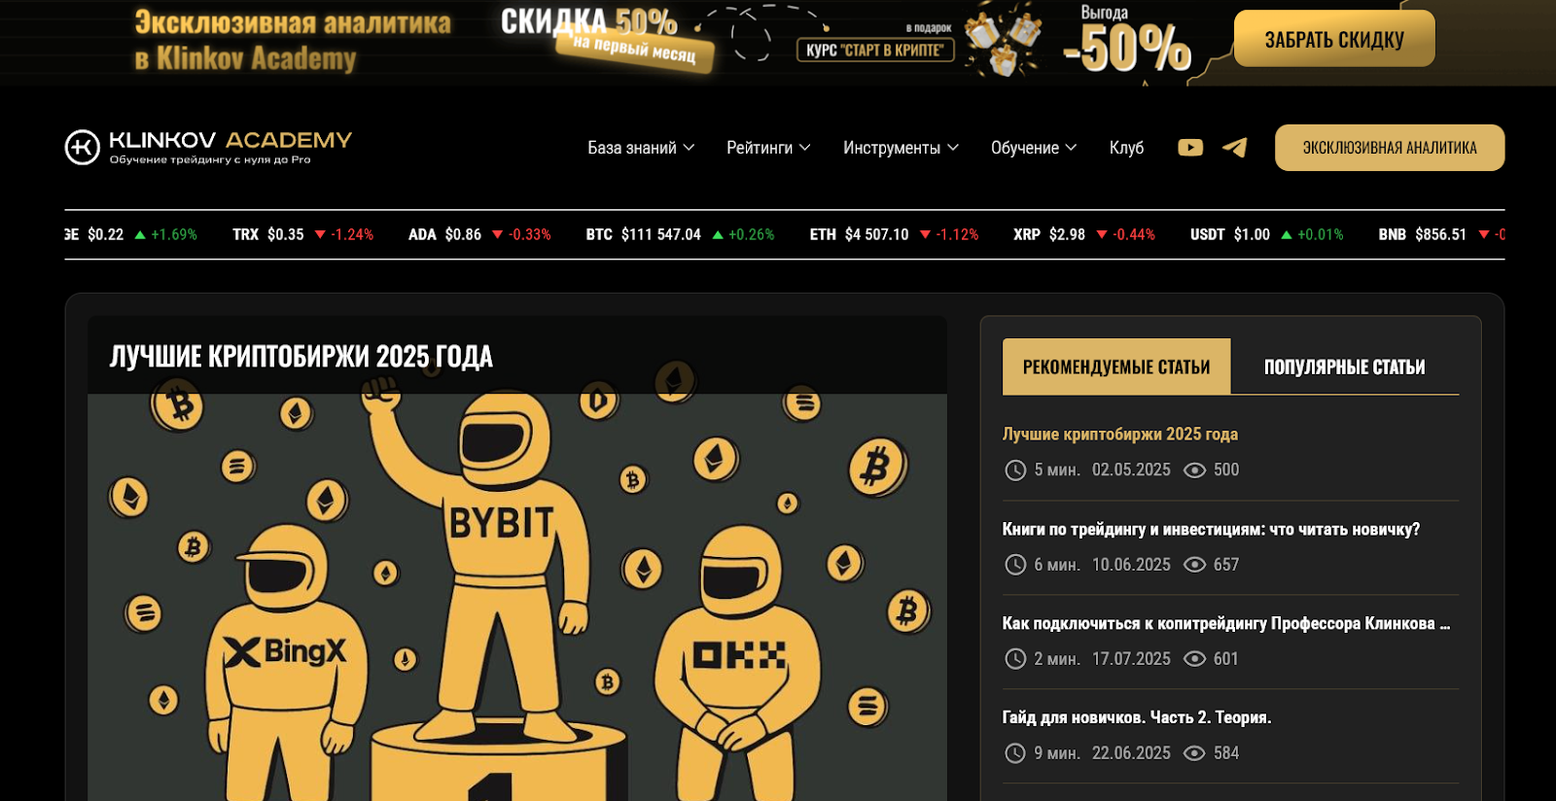Click the eye icon next to 657 views

[x=1194, y=565]
